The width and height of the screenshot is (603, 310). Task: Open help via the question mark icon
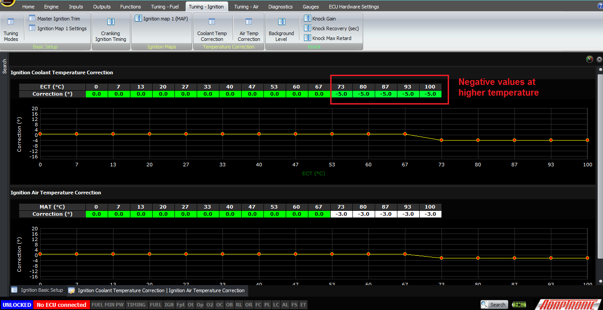pyautogui.click(x=599, y=6)
